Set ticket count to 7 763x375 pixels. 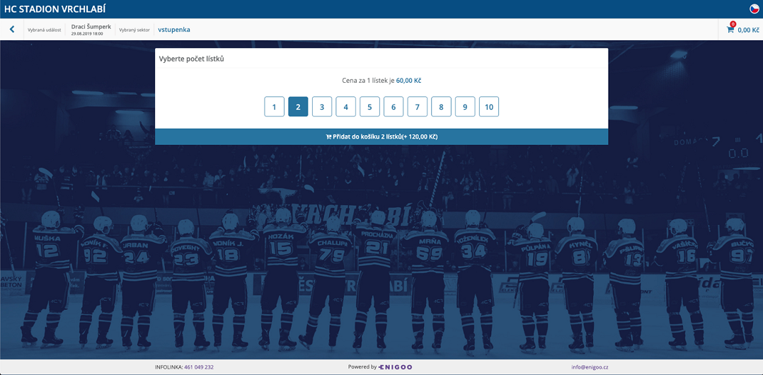(417, 107)
